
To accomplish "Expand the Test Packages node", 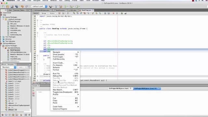I will click(1, 37).
